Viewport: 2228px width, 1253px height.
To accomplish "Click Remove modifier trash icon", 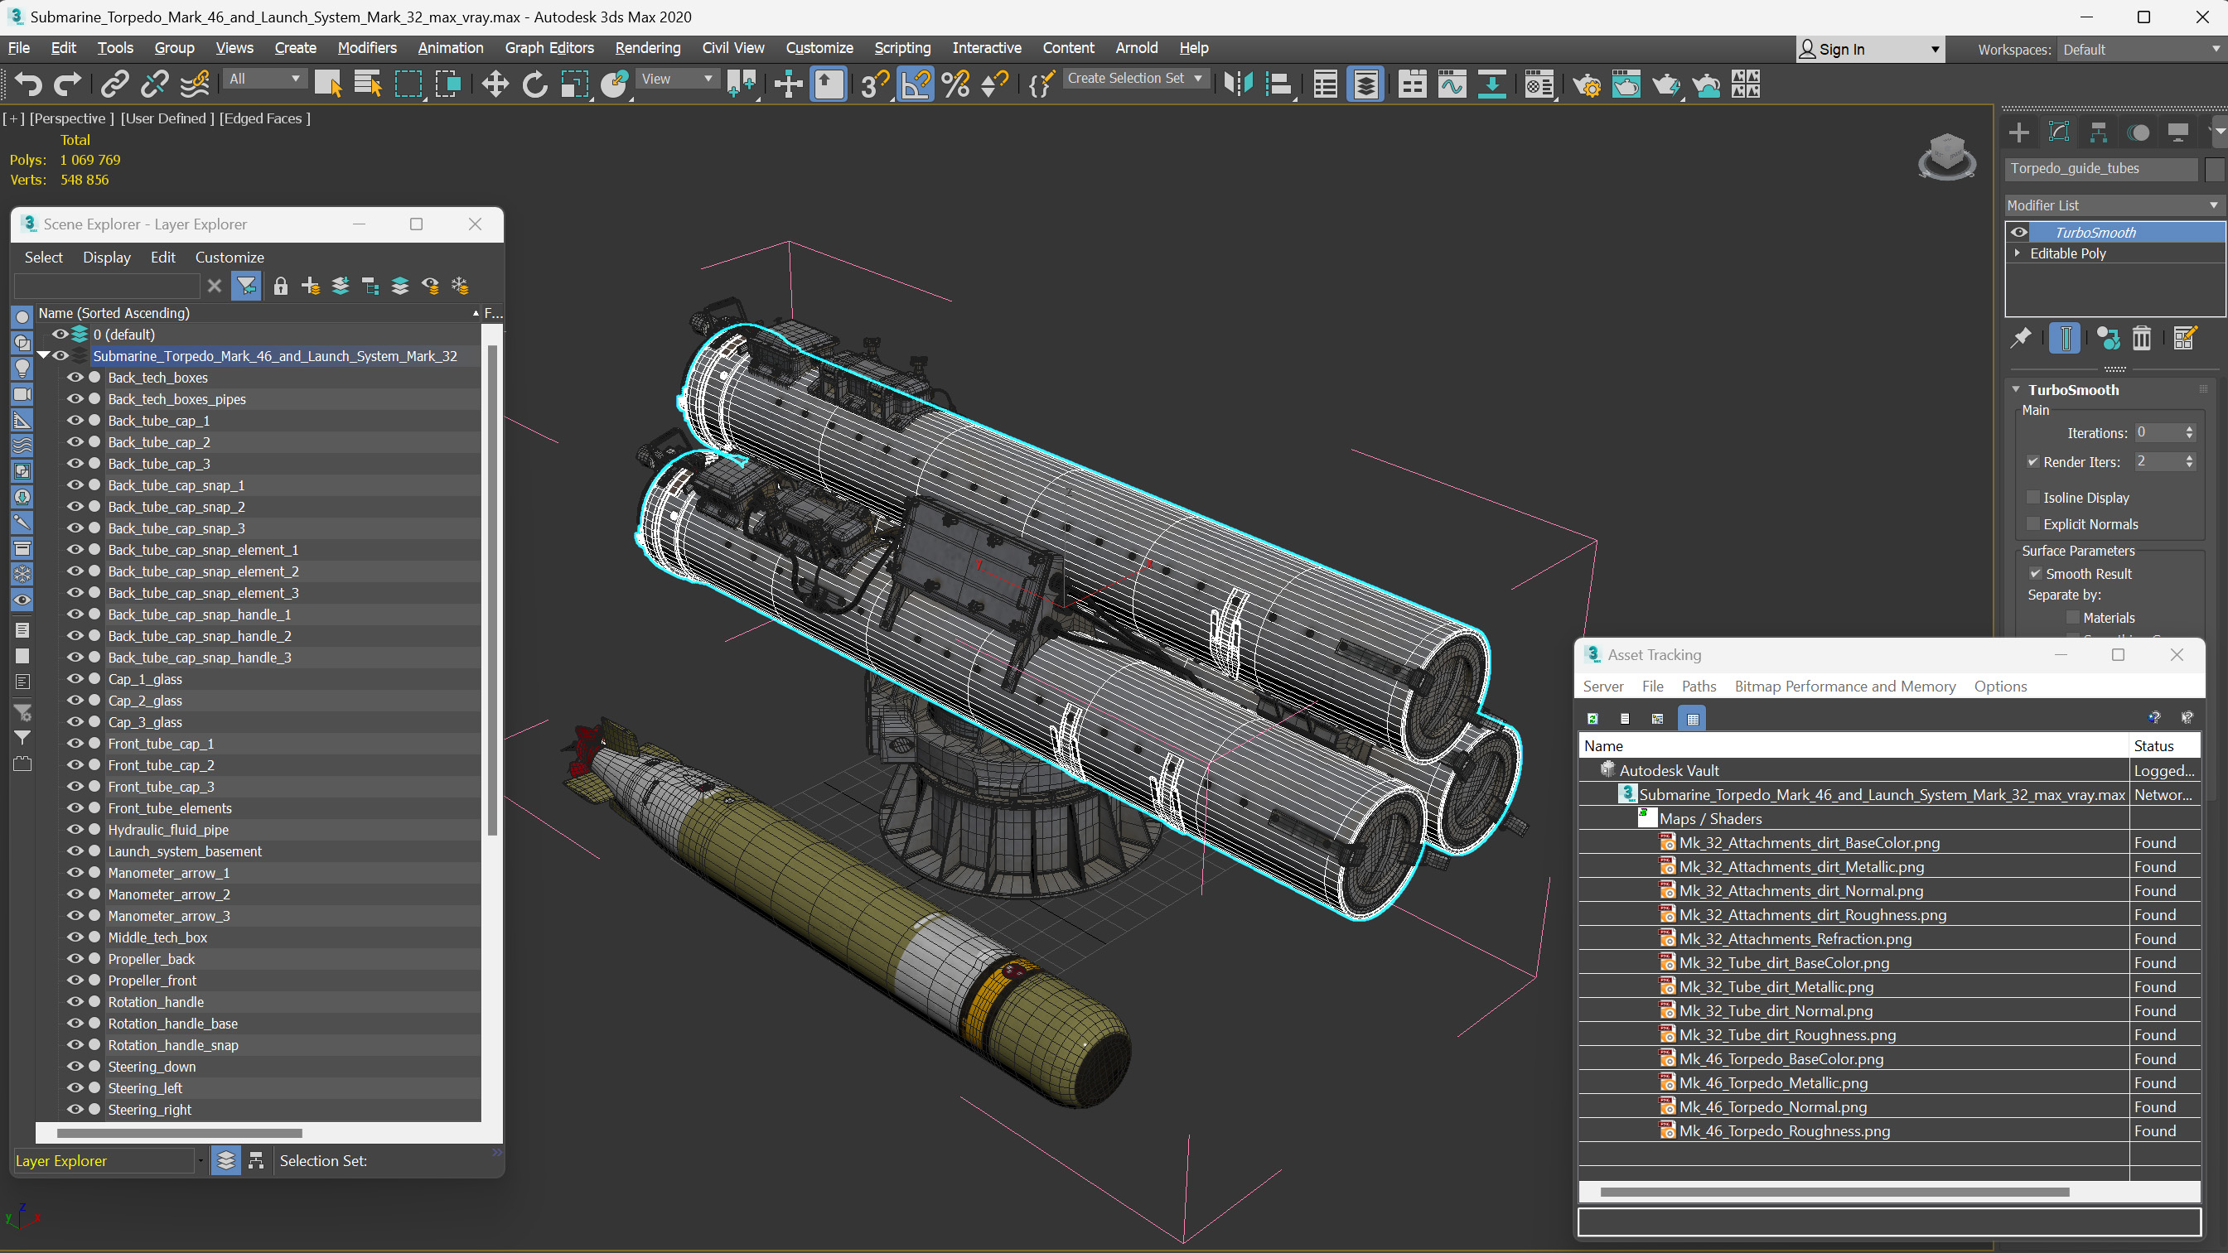I will pyautogui.click(x=2142, y=338).
